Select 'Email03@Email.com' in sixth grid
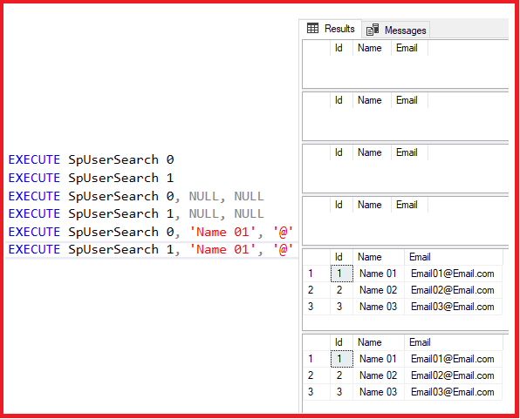The image size is (520, 419). click(453, 392)
